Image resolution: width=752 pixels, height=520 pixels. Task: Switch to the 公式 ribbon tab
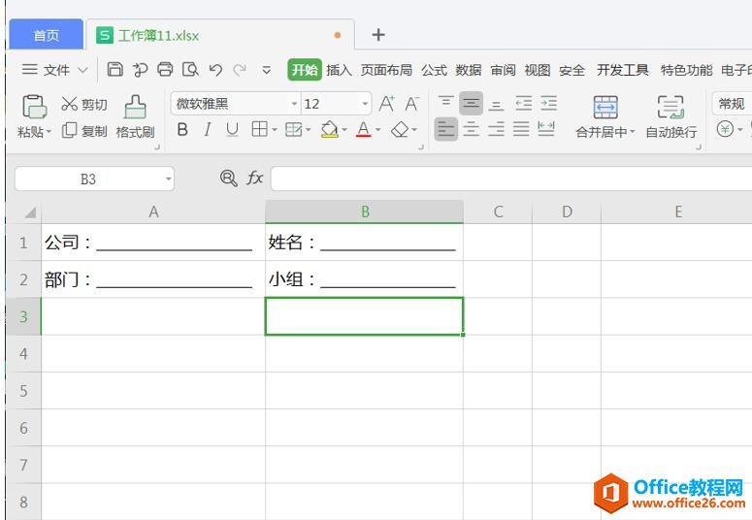click(x=434, y=70)
